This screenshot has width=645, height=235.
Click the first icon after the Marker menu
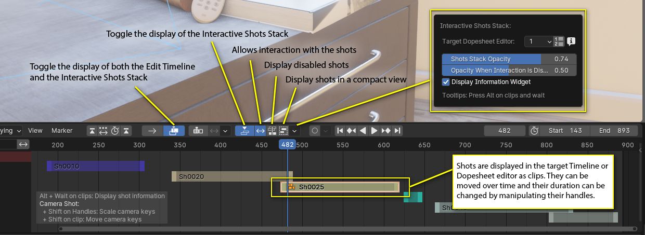click(92, 131)
